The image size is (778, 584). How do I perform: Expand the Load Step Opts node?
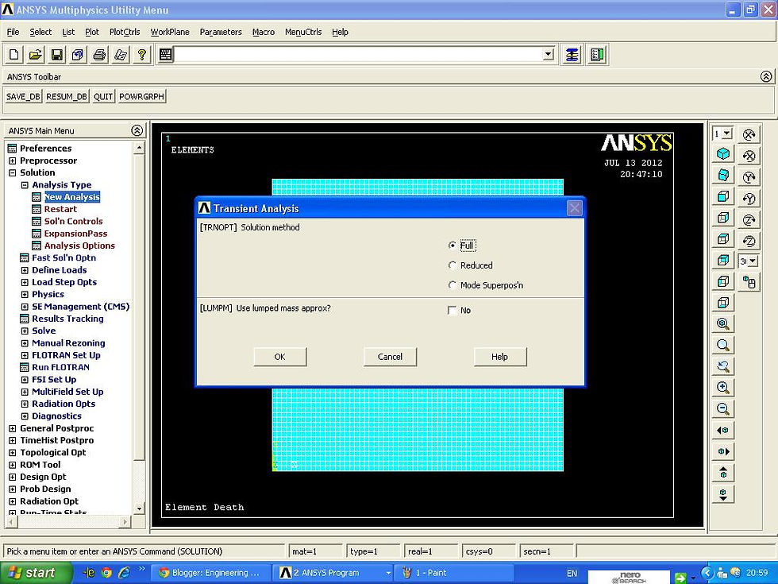[x=25, y=282]
